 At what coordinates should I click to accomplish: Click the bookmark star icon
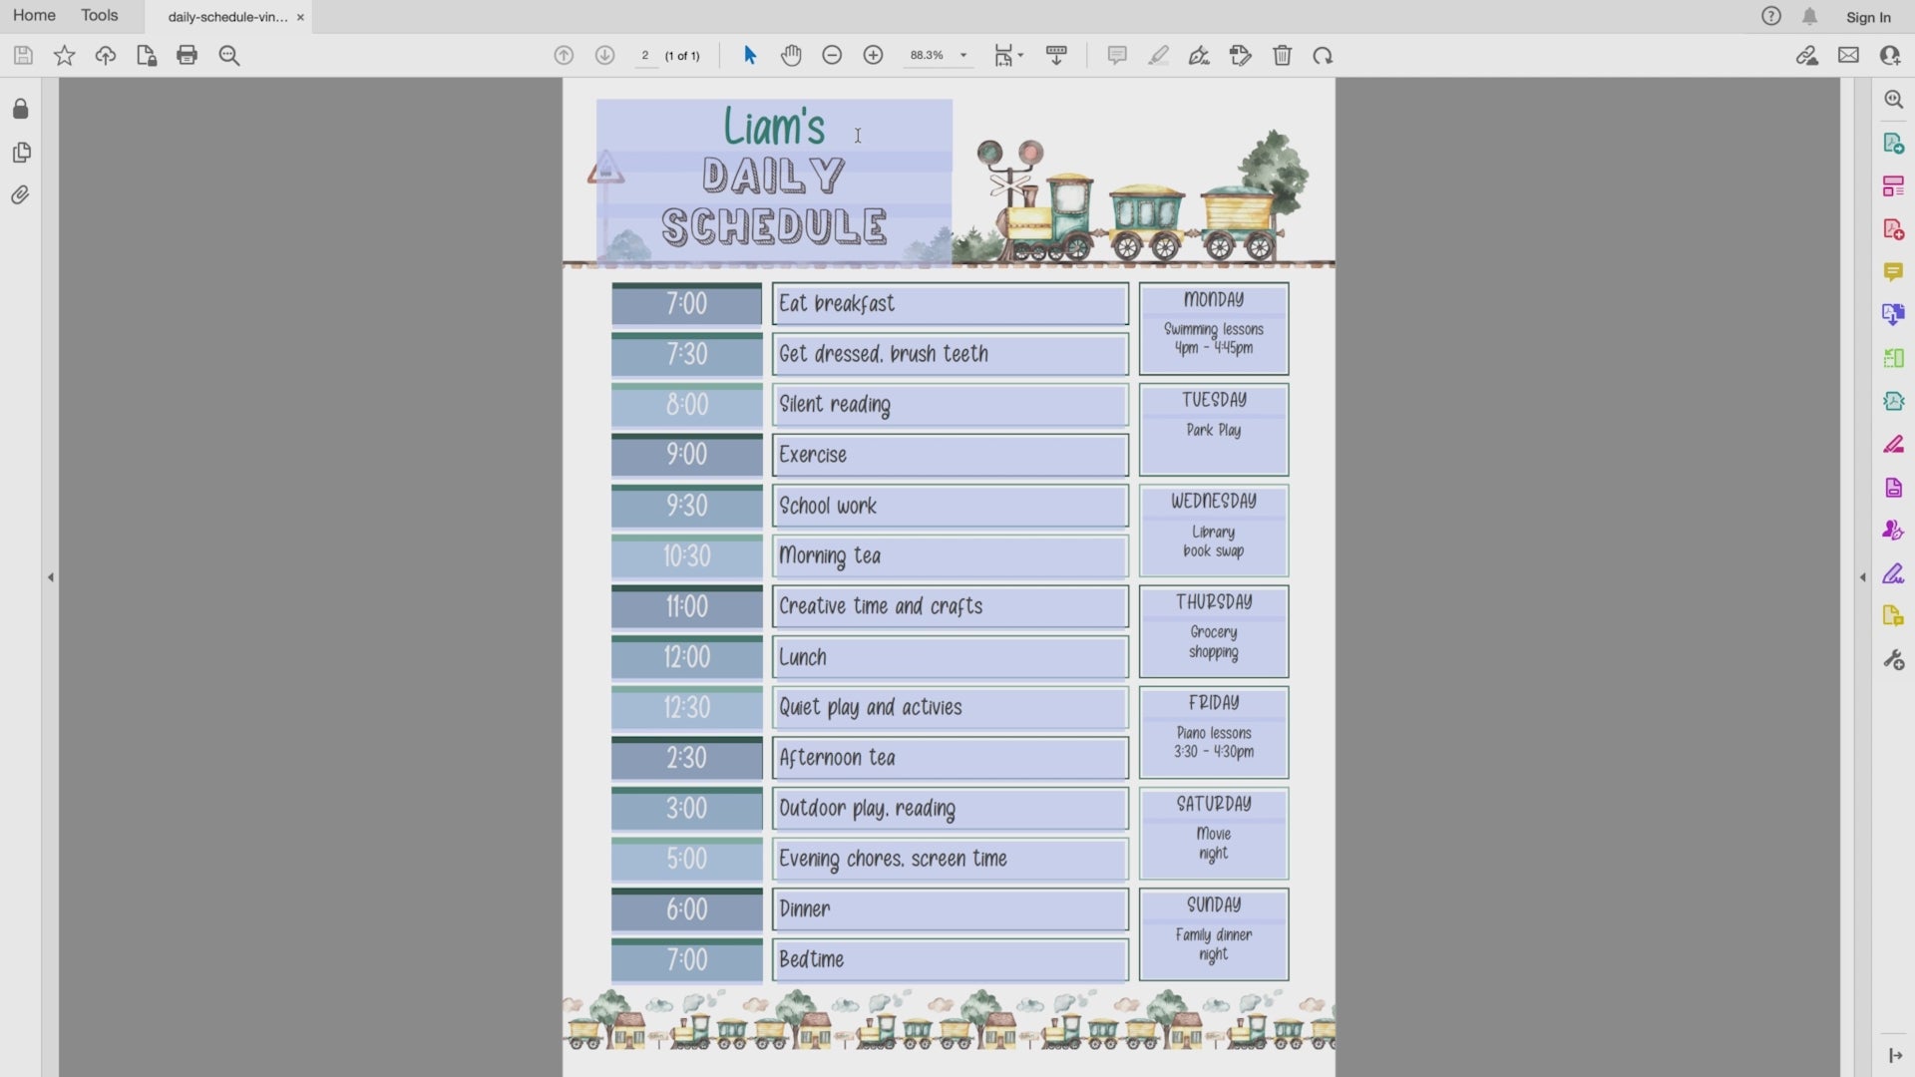(64, 56)
